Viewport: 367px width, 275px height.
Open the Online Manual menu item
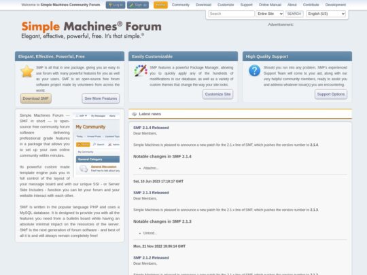[270, 5]
